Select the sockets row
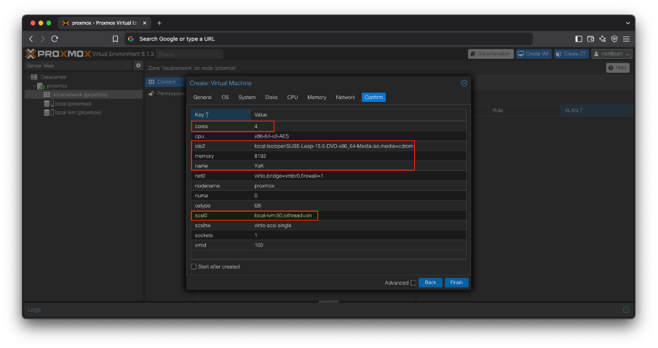 tap(328, 235)
